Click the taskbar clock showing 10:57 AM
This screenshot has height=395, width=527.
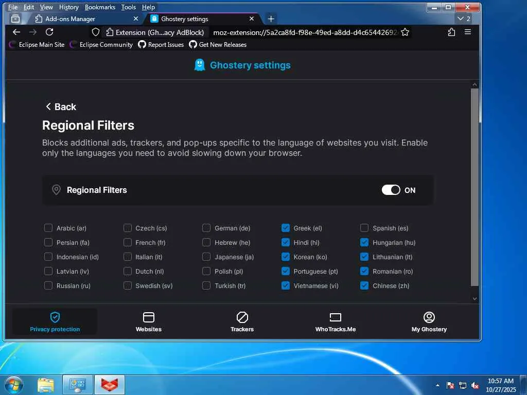(501, 385)
